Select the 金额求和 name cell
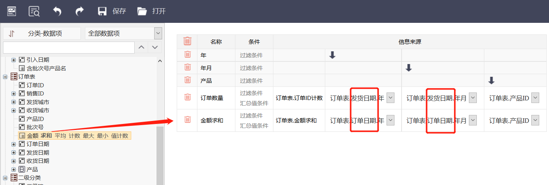Screen dimensions: 549x185 (216, 121)
